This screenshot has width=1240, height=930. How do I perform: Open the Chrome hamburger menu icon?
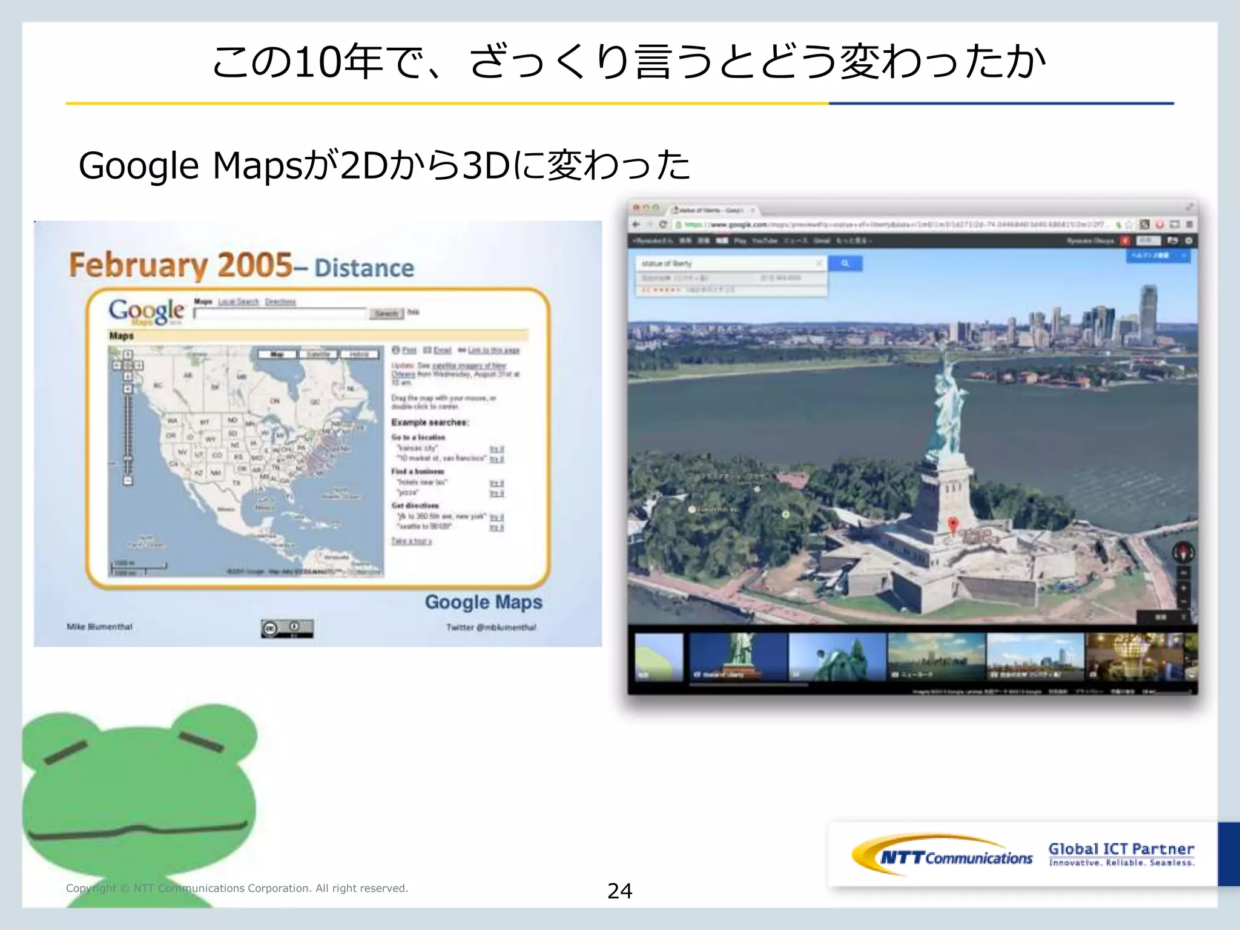tap(1189, 224)
